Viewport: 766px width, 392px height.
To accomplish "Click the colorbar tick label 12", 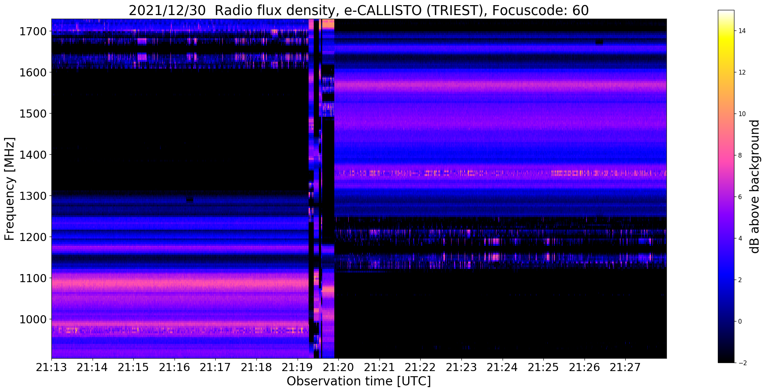I will 742,73.
